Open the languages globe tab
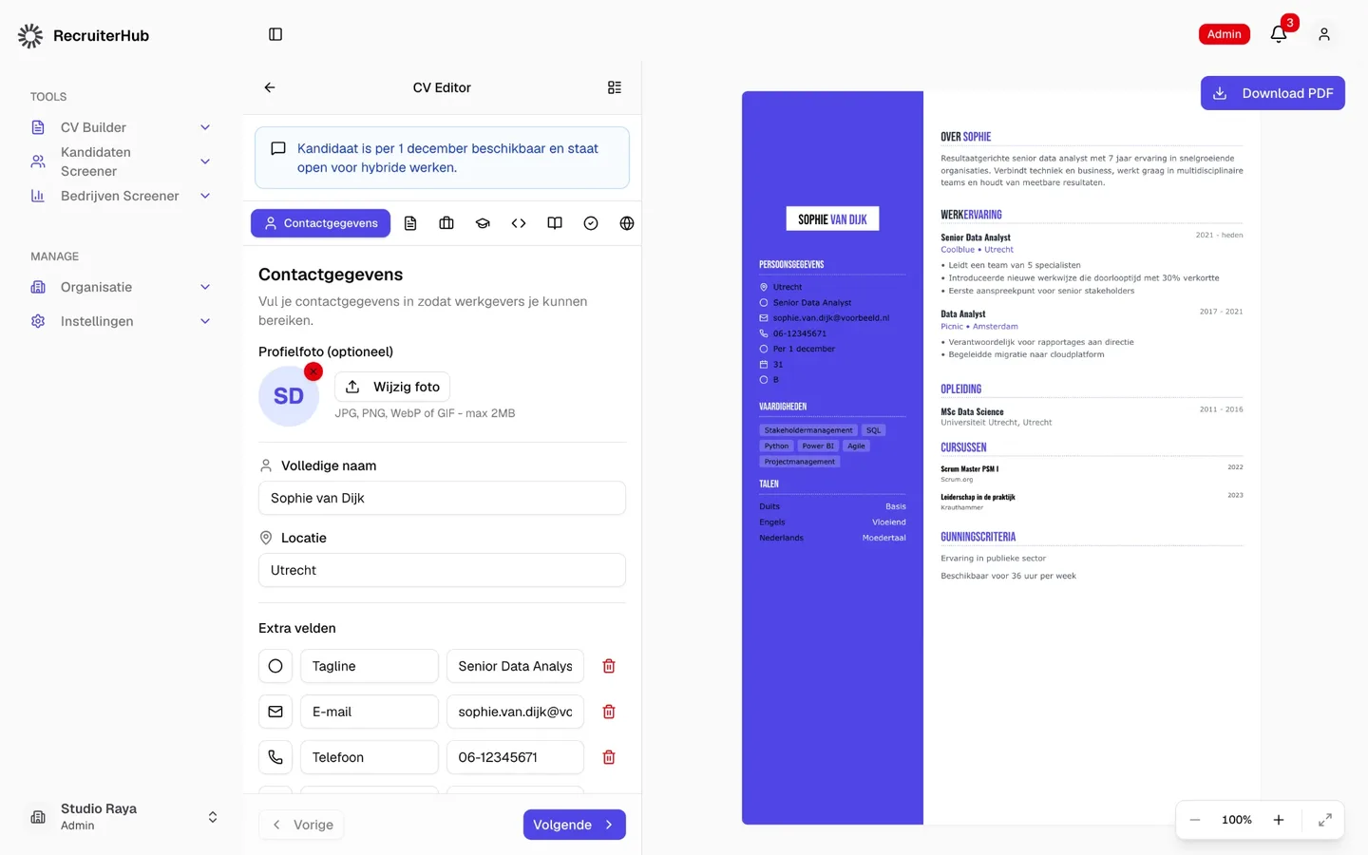 click(627, 223)
